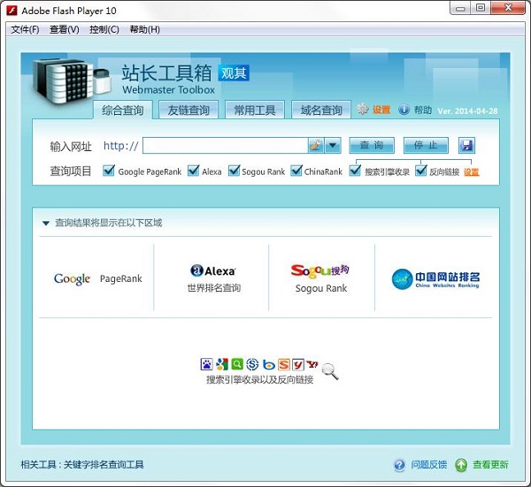Click the 世界排名查询 text under Alexa
Viewport: 531px width, 487px height.
click(214, 288)
